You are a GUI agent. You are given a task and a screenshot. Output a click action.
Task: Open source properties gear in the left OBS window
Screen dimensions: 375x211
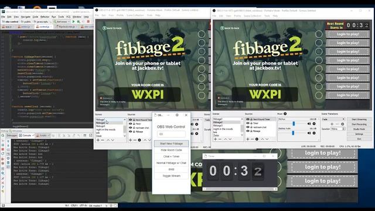139,140
